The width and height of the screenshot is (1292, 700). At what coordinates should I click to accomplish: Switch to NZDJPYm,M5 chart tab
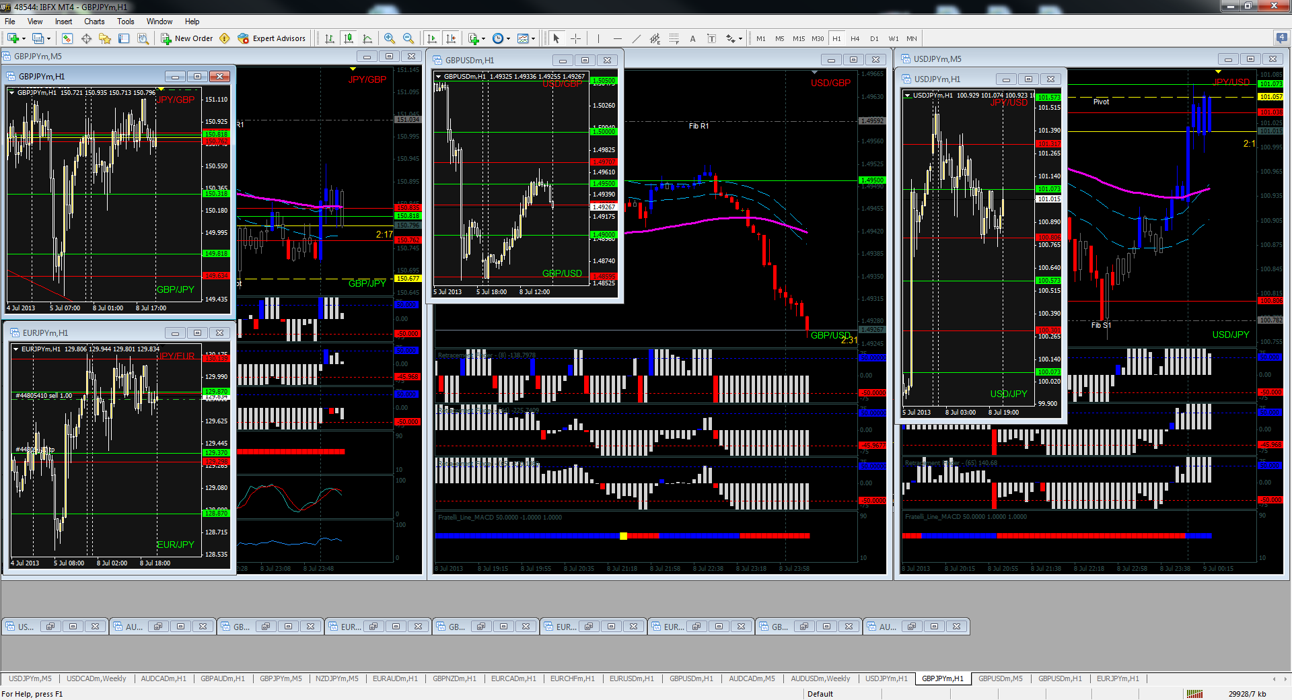pos(336,678)
